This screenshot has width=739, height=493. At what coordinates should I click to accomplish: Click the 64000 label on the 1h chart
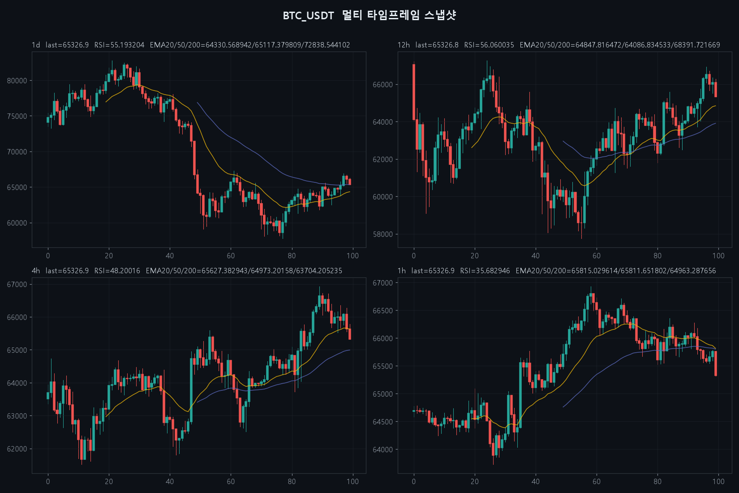pos(383,450)
